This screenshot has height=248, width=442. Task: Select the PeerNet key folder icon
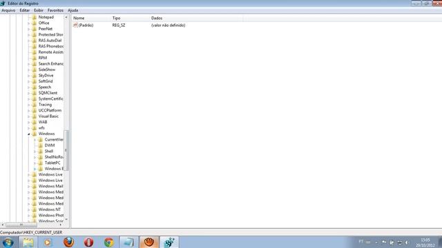coord(35,29)
